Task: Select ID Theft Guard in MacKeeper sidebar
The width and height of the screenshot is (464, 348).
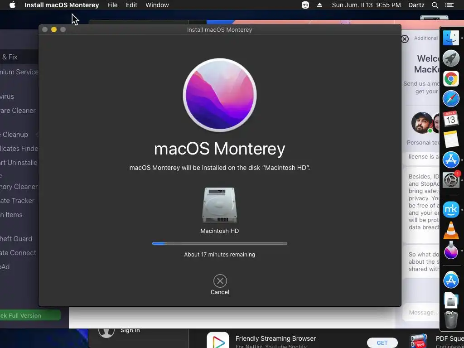Action: coord(16,239)
